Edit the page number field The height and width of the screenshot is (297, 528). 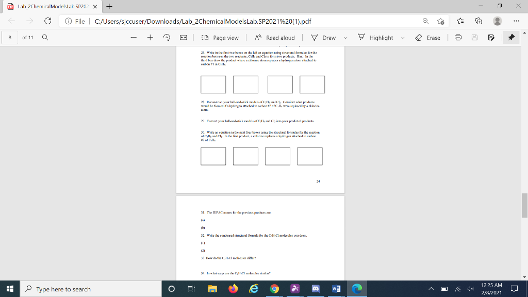(x=10, y=37)
